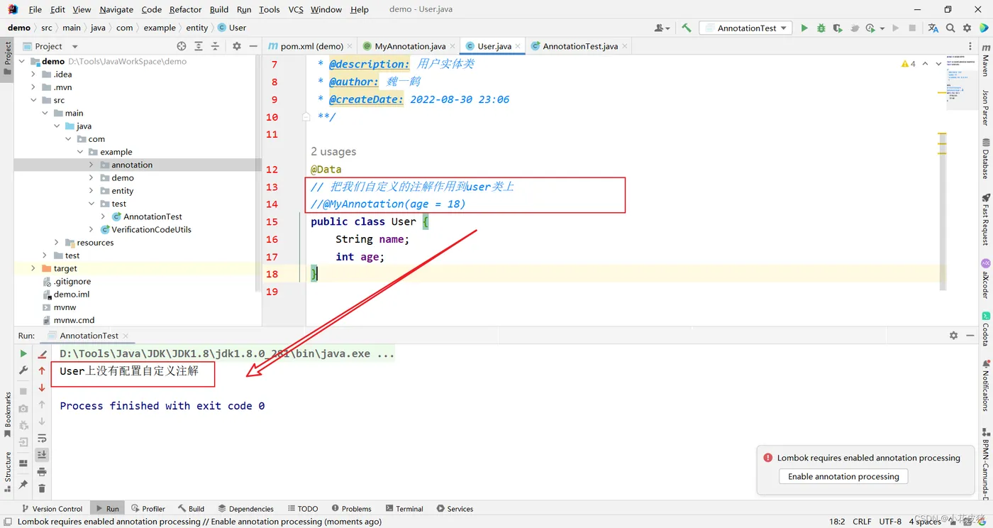Open the translate tool in the toolbar

point(933,28)
